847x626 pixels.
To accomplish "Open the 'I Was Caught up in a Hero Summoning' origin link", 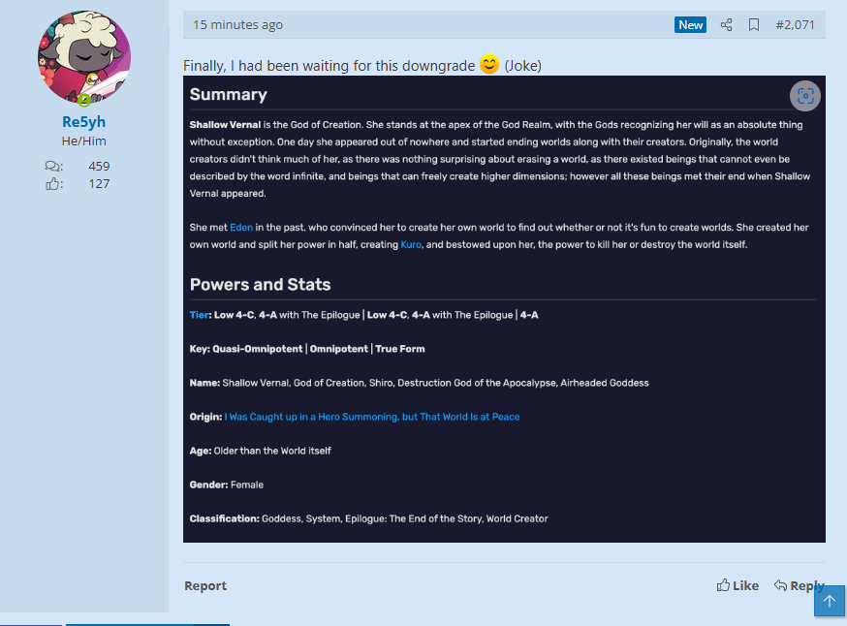I will coord(372,417).
